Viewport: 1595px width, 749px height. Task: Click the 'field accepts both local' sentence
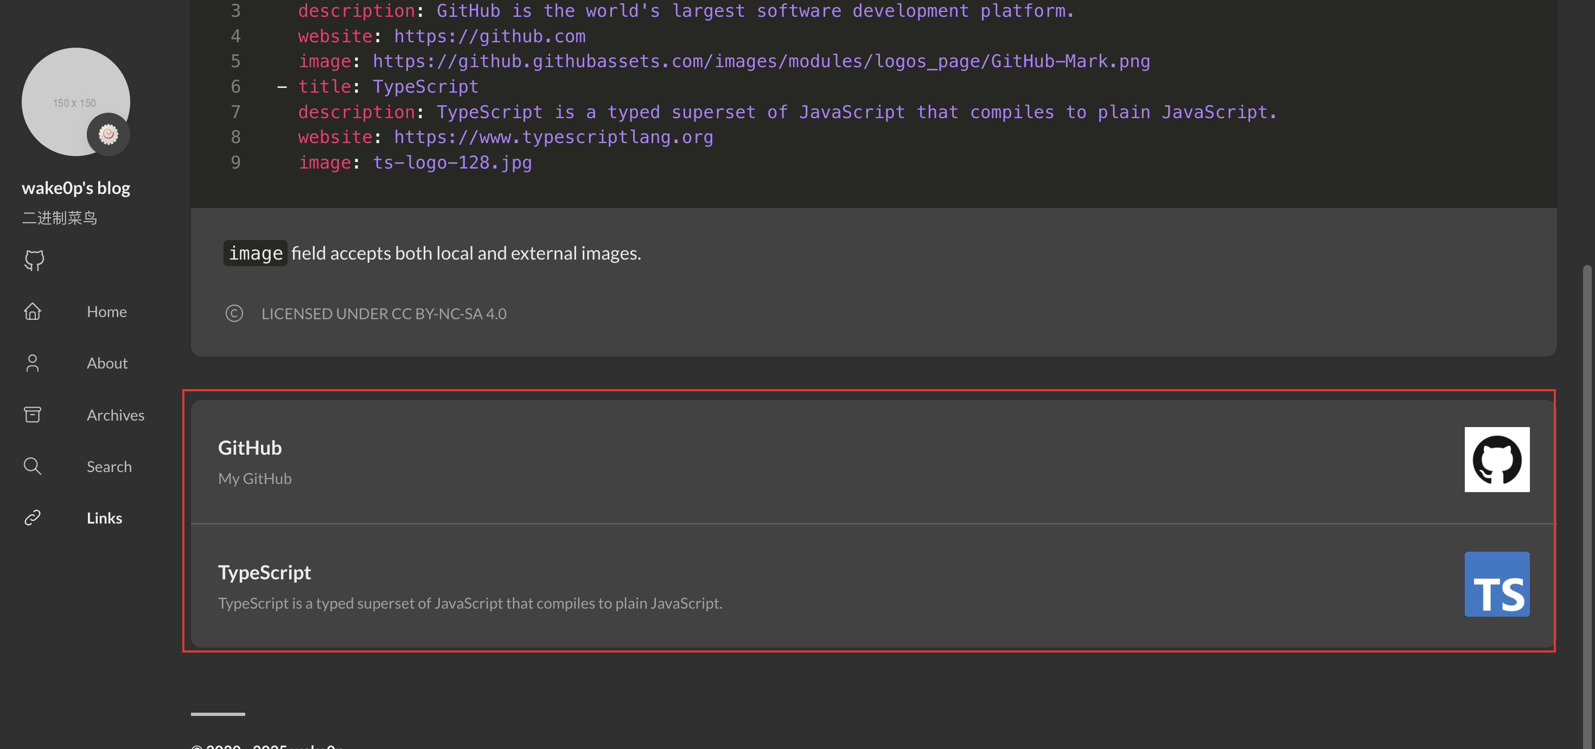tap(465, 253)
